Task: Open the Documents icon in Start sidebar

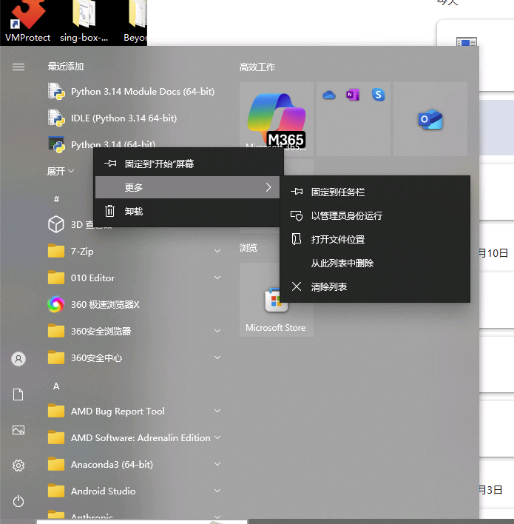Action: click(x=18, y=394)
